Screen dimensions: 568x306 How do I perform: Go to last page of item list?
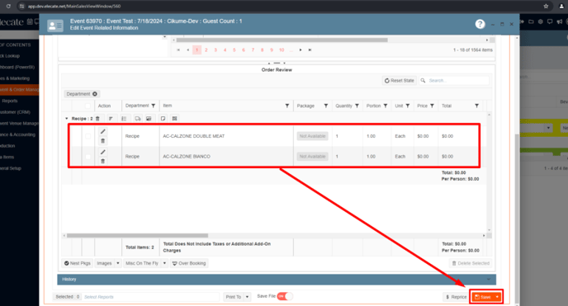coord(310,50)
